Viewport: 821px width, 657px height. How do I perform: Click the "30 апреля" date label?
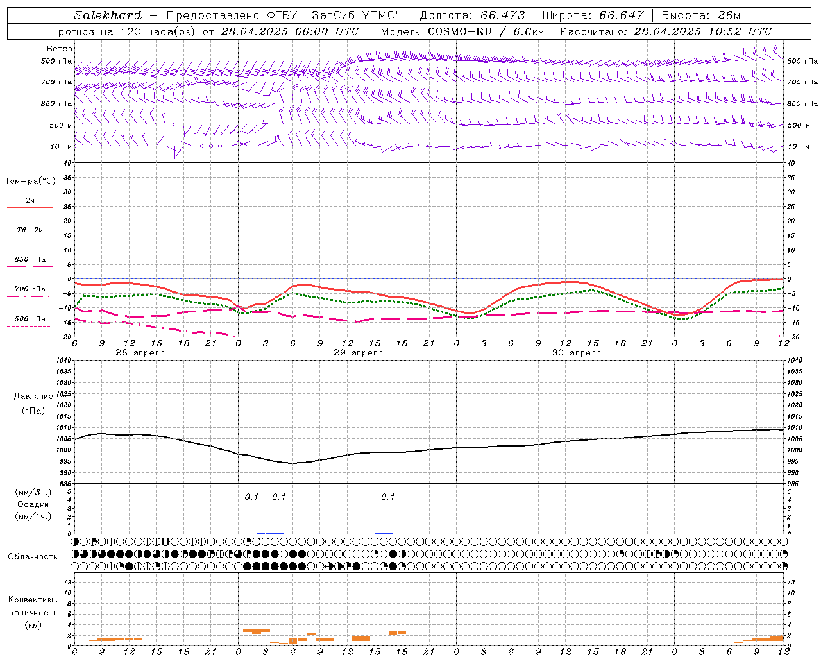577,353
